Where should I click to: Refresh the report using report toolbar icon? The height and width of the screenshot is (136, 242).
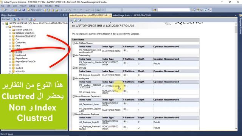tap(76, 20)
